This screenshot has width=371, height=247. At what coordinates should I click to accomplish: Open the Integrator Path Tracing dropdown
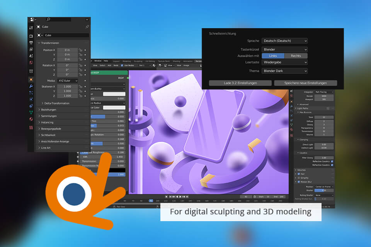pyautogui.click(x=324, y=92)
